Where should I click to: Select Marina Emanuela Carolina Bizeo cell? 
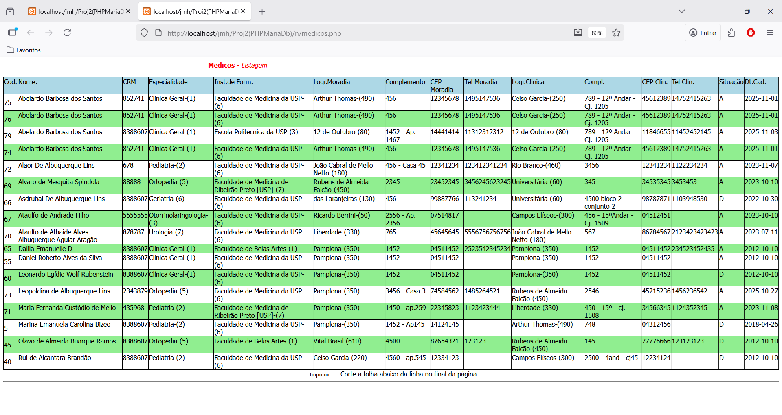(x=70, y=328)
